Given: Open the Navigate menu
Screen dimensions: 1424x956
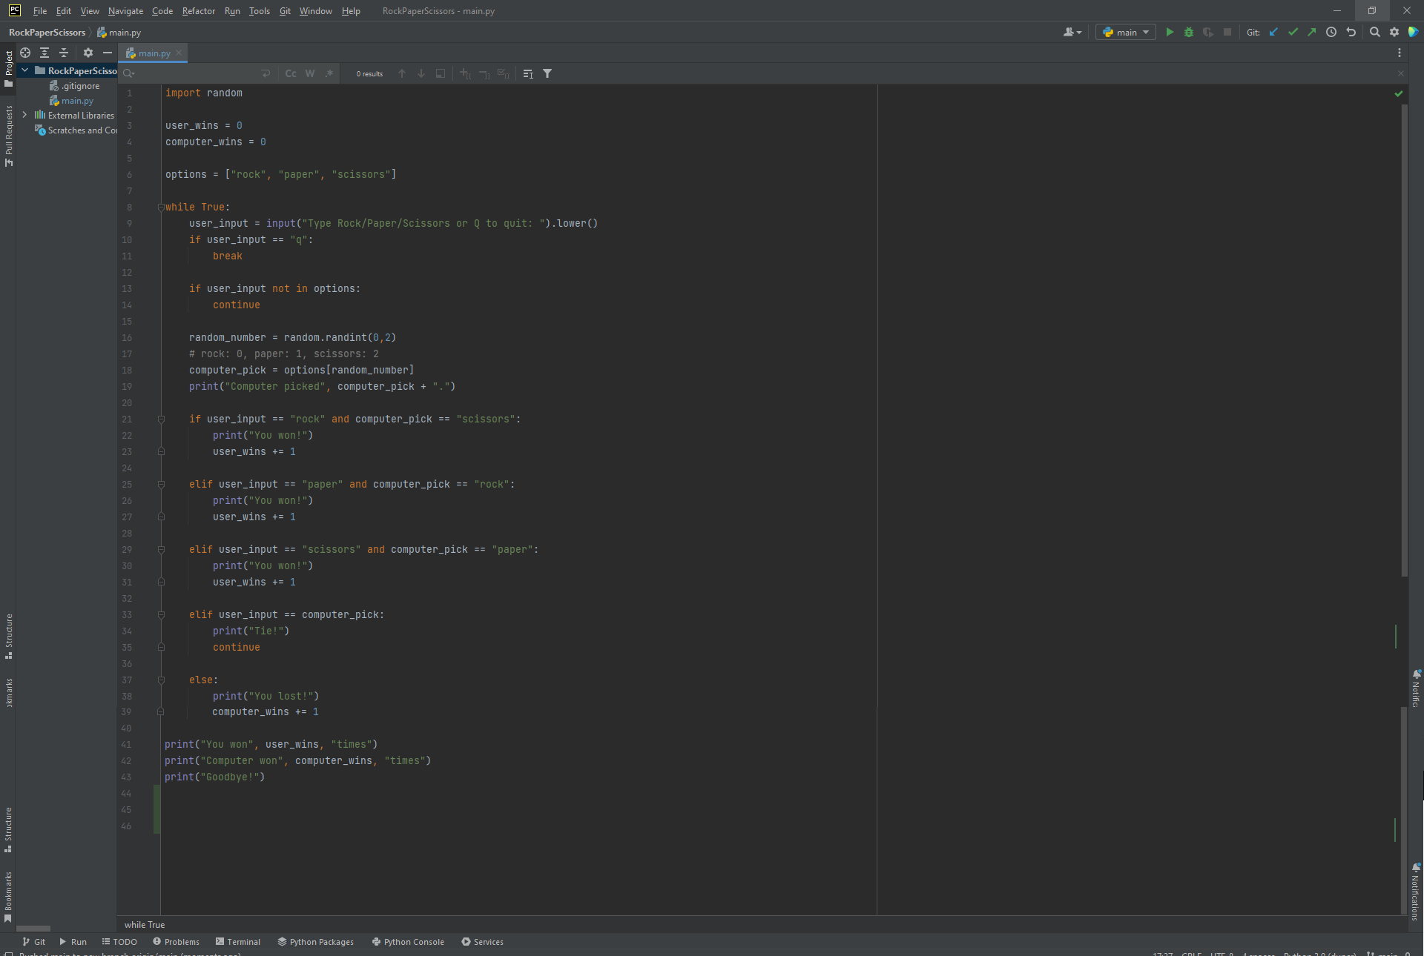Looking at the screenshot, I should 125,10.
